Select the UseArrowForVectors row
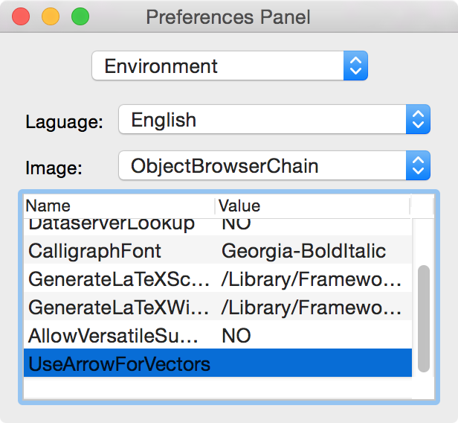Screen dimensions: 458x423 click(218, 363)
